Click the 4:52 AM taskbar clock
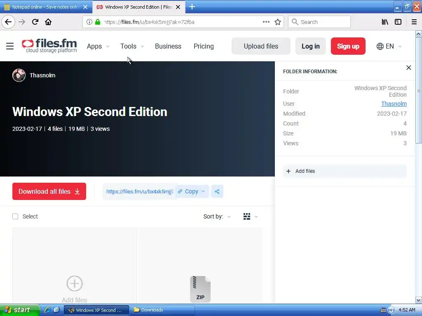Image resolution: width=422 pixels, height=316 pixels. point(407,310)
